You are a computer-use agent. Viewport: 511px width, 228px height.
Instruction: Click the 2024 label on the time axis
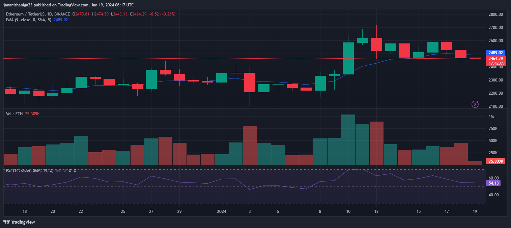click(x=222, y=211)
